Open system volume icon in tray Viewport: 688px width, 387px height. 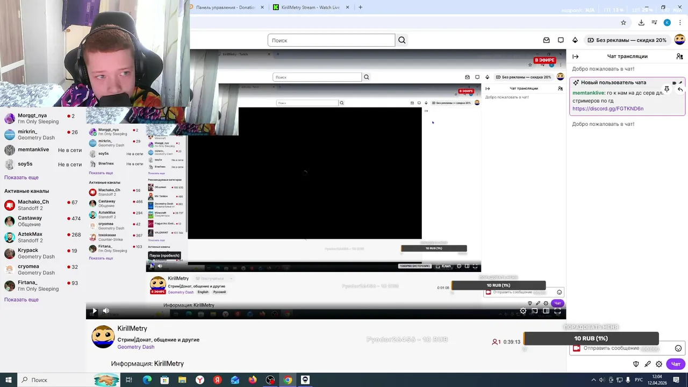pyautogui.click(x=601, y=380)
